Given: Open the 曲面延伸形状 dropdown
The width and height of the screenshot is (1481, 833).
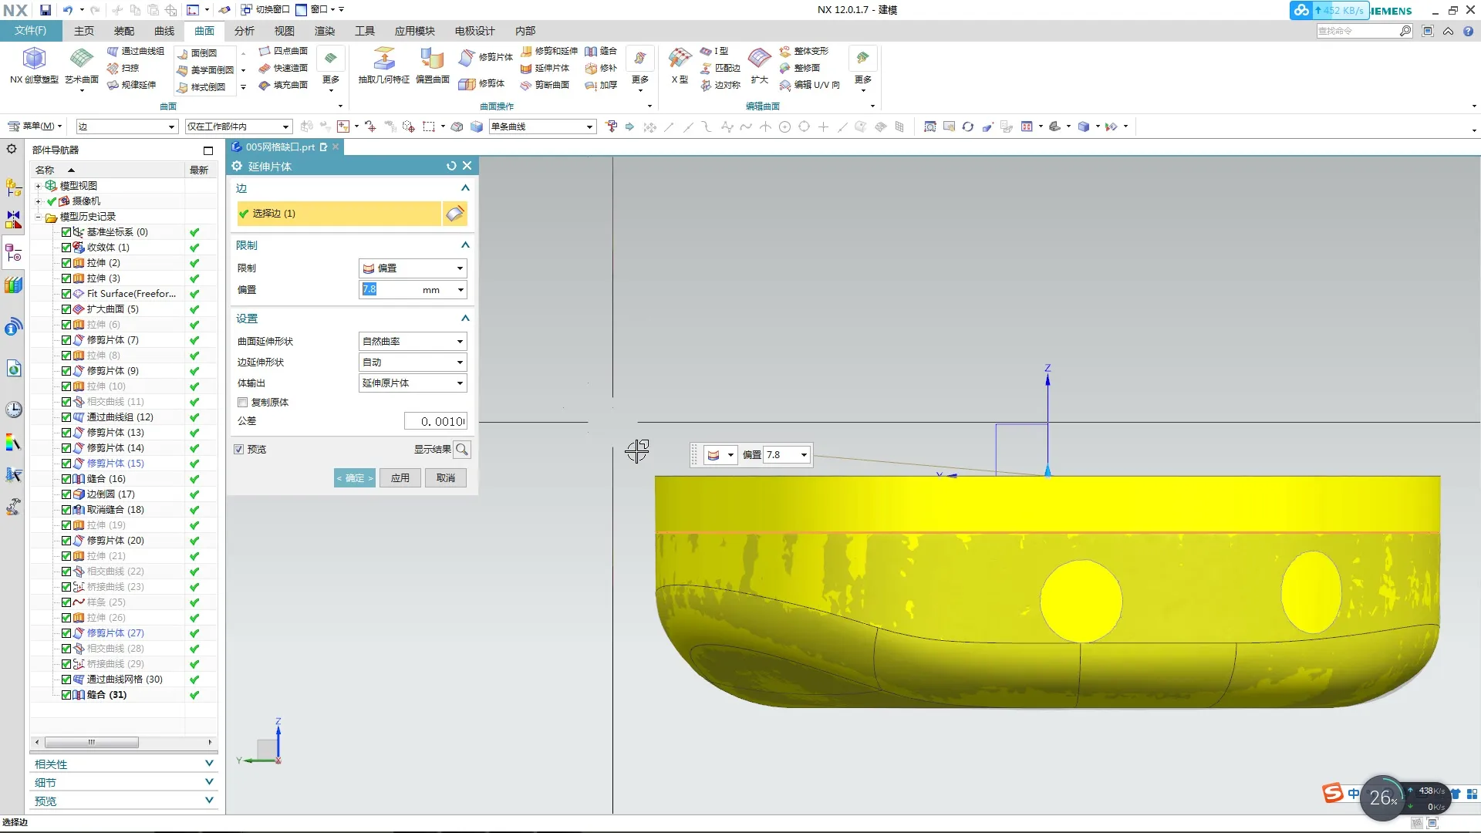Looking at the screenshot, I should click(x=413, y=341).
